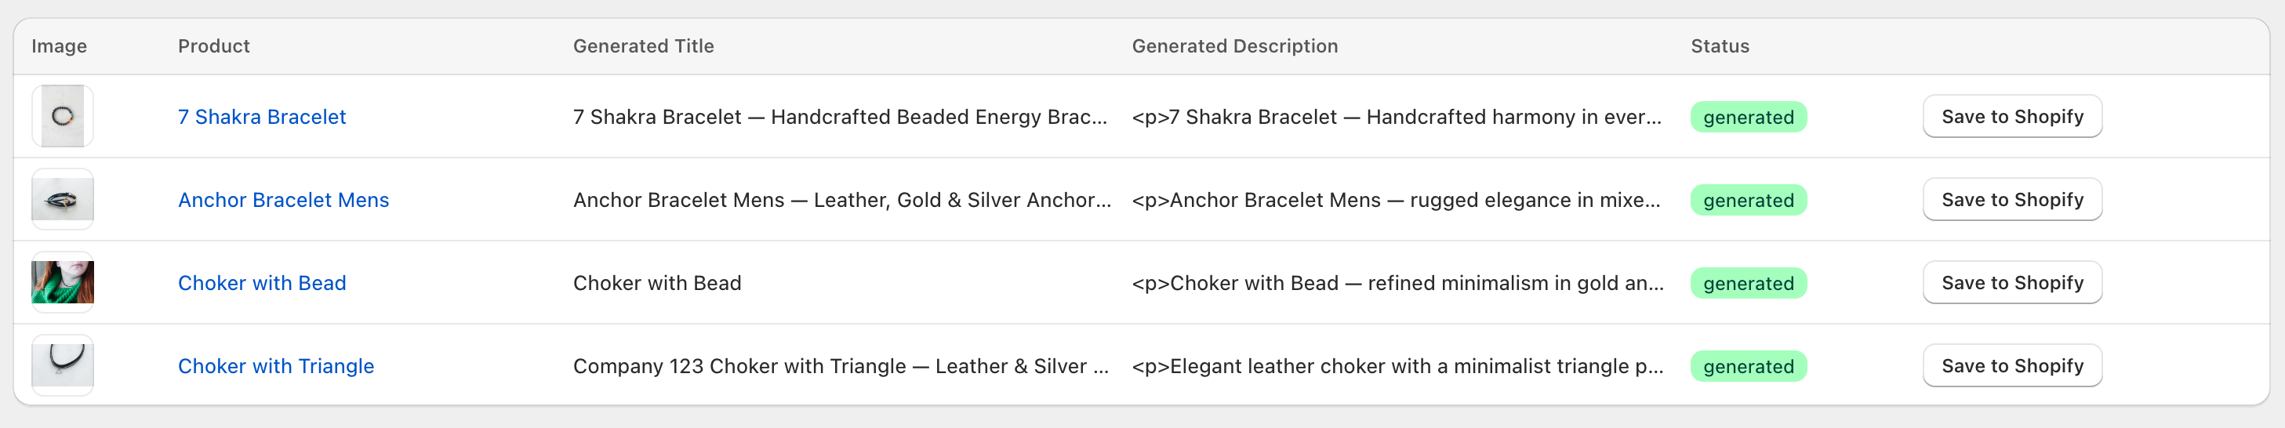Follow the Choker with Bead product link
The height and width of the screenshot is (428, 2285).
(x=262, y=284)
